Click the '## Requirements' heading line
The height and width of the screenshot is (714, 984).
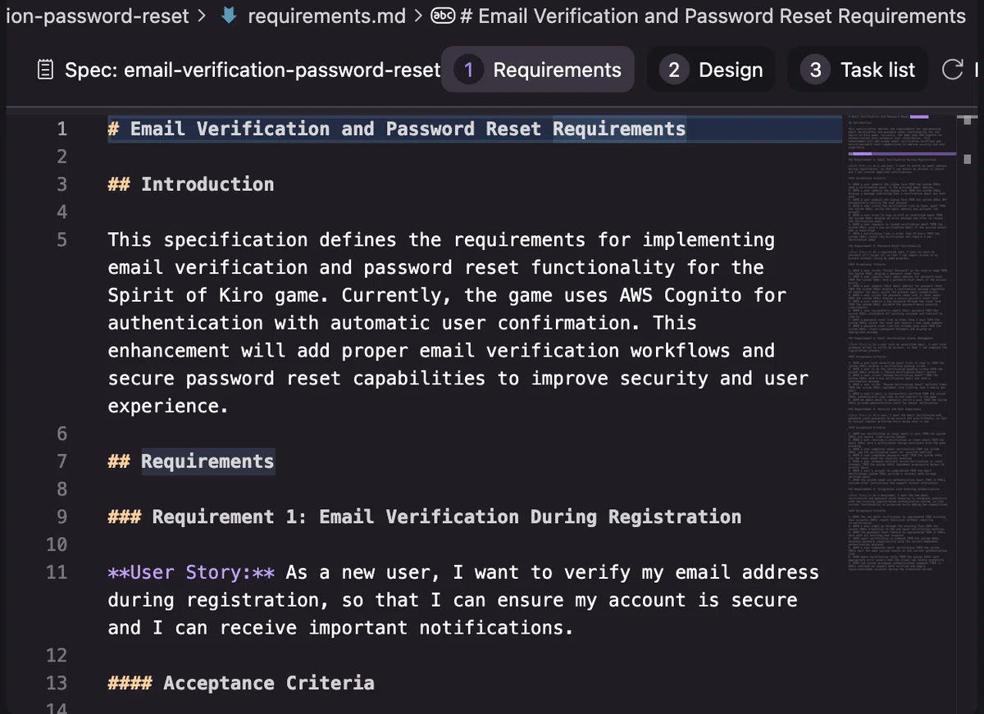(x=191, y=462)
